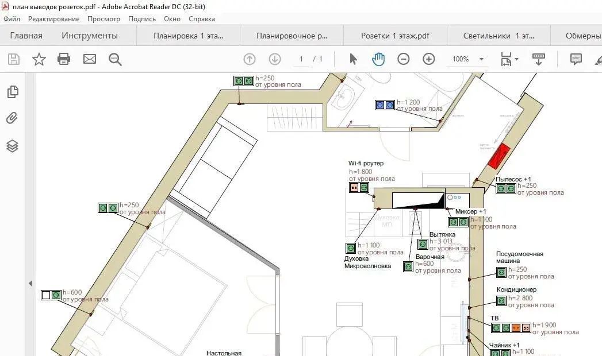Click the Save file icon
Screen dimensions: 602x356
point(14,59)
